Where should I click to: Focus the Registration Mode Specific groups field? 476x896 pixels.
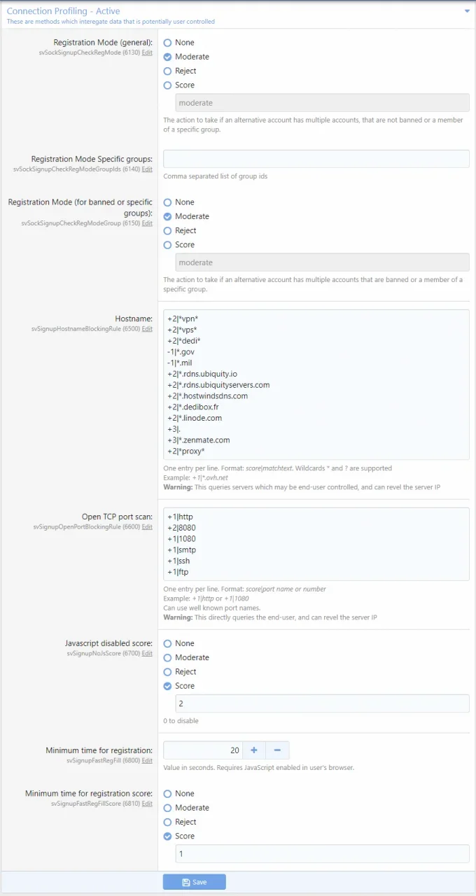point(316,159)
